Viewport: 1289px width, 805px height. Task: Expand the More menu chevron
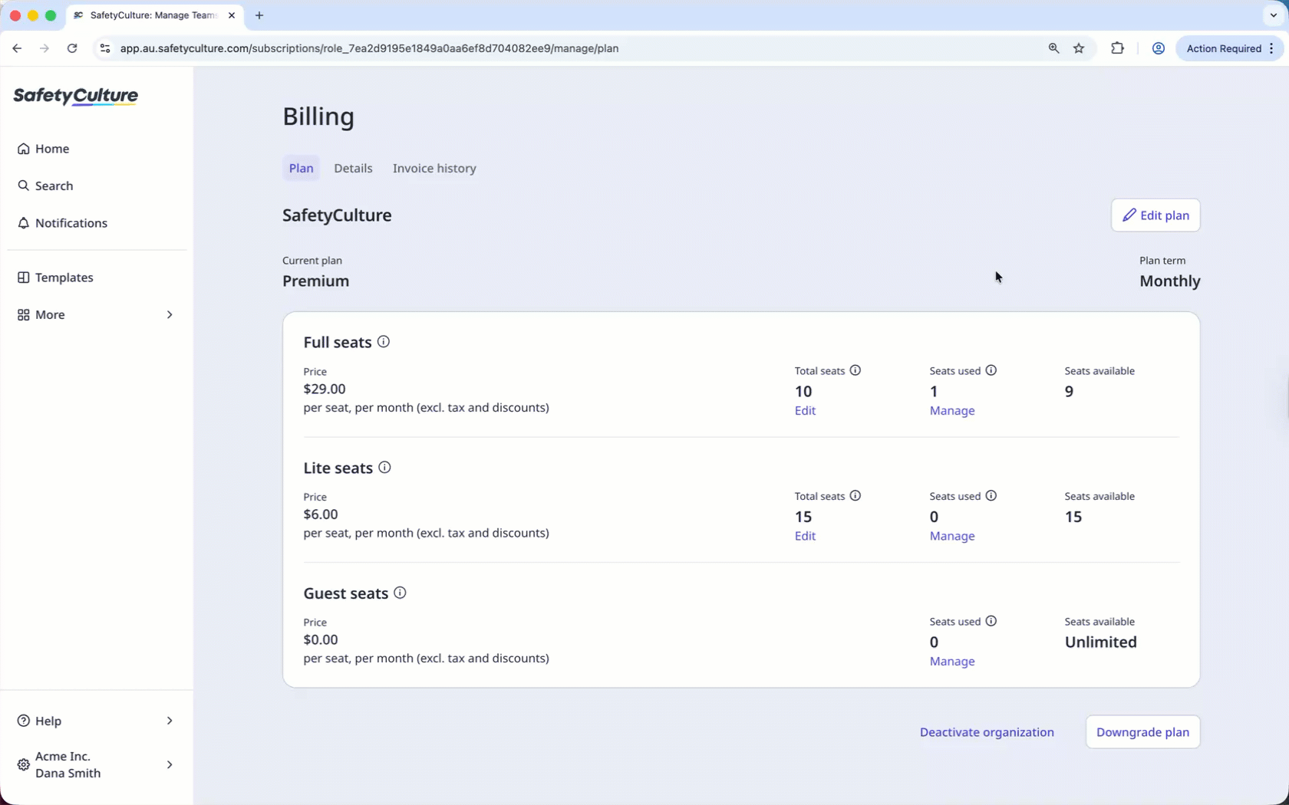[x=170, y=314]
